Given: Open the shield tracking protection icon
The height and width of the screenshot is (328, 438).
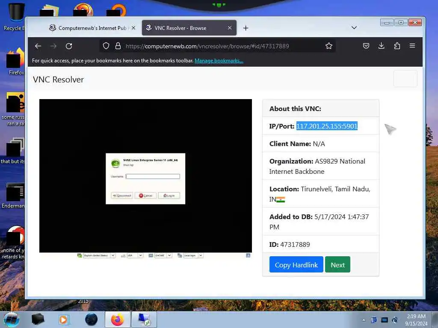Looking at the screenshot, I should (x=106, y=46).
